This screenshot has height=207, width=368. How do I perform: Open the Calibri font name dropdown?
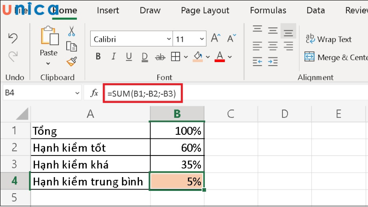tap(167, 40)
